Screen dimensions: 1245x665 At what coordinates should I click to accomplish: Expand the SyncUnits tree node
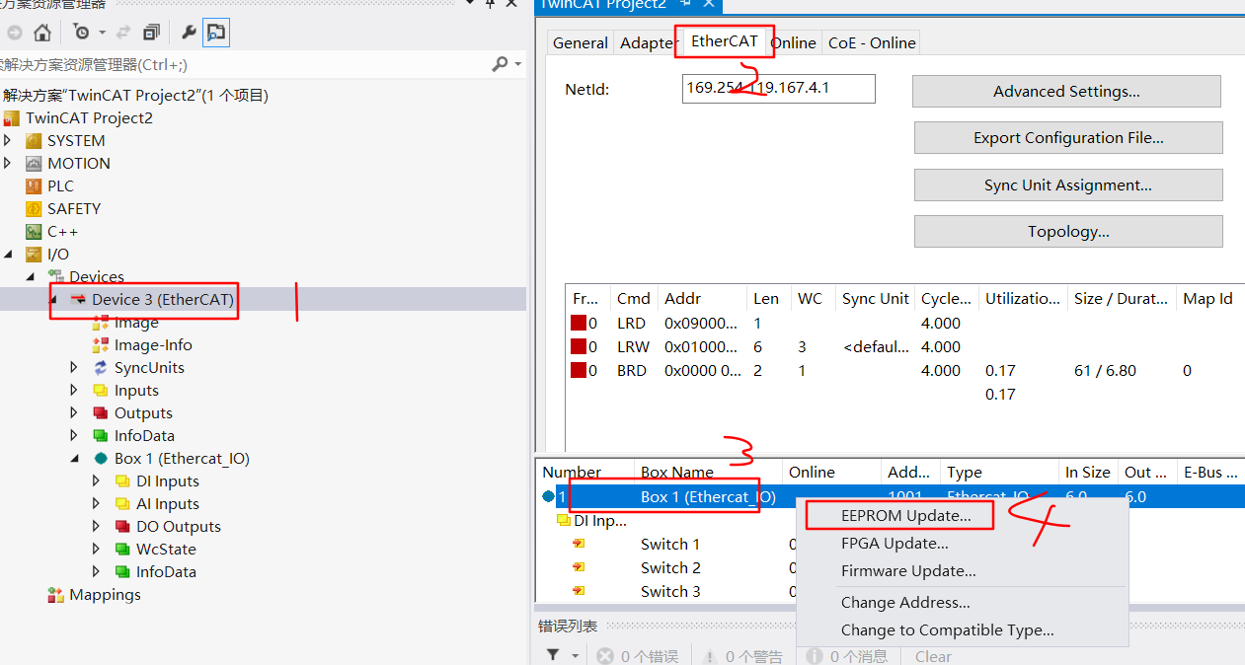tap(74, 368)
